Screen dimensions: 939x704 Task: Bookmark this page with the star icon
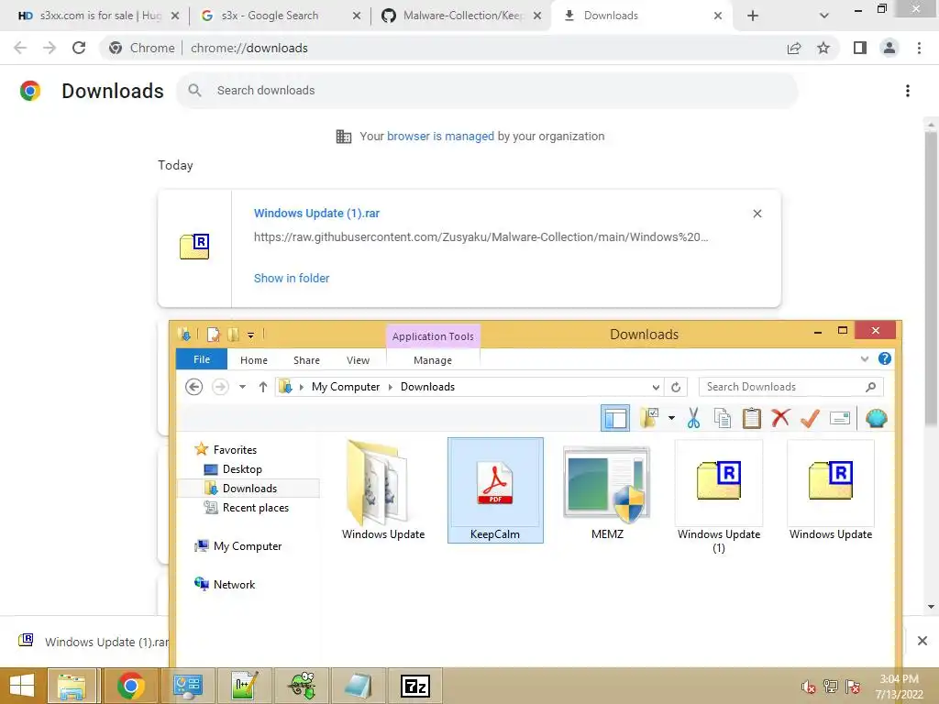(823, 48)
